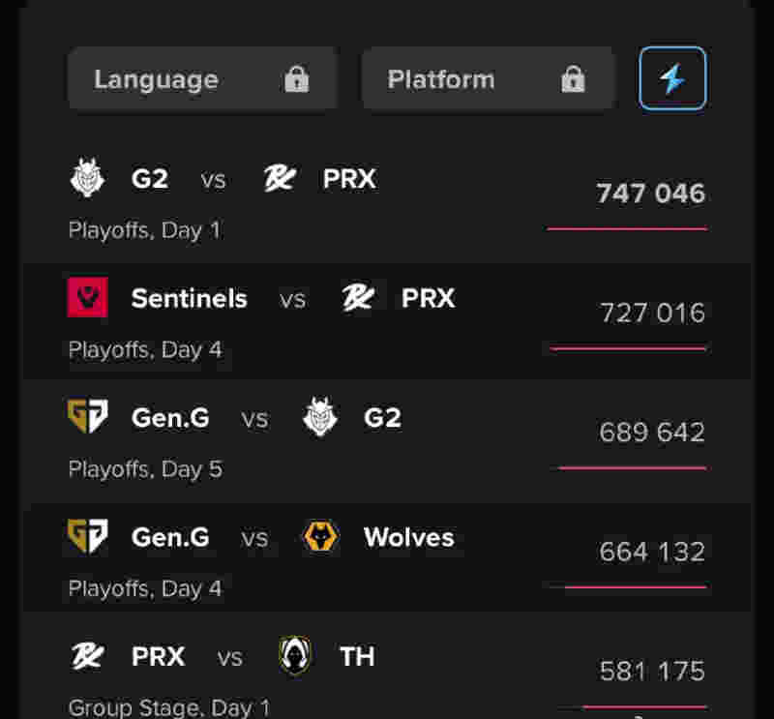
Task: Select the 747 046 viewers count
Action: point(650,194)
